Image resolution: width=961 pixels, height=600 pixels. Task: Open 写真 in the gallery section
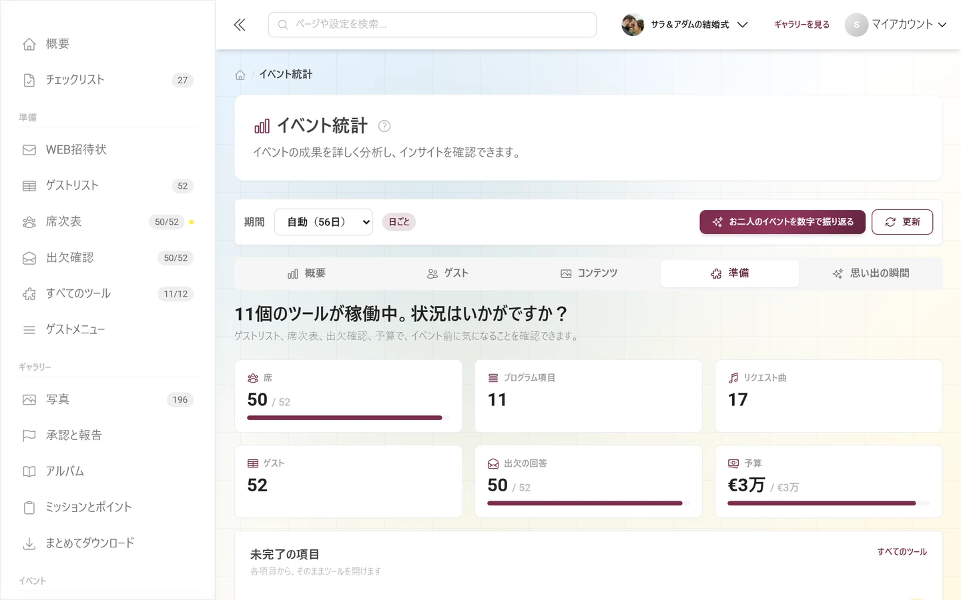click(x=108, y=400)
